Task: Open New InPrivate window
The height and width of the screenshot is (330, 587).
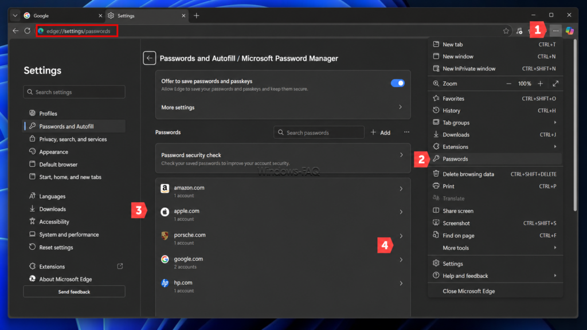Action: click(495, 69)
